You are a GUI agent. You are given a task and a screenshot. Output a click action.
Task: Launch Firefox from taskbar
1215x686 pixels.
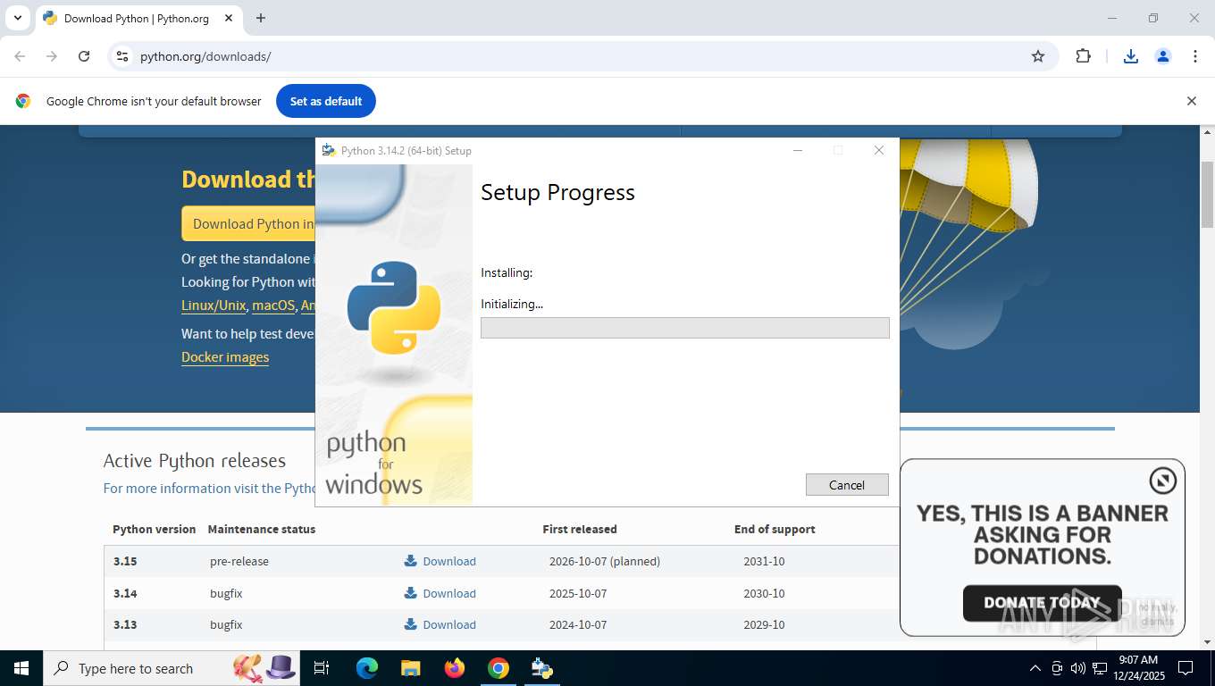coord(455,668)
